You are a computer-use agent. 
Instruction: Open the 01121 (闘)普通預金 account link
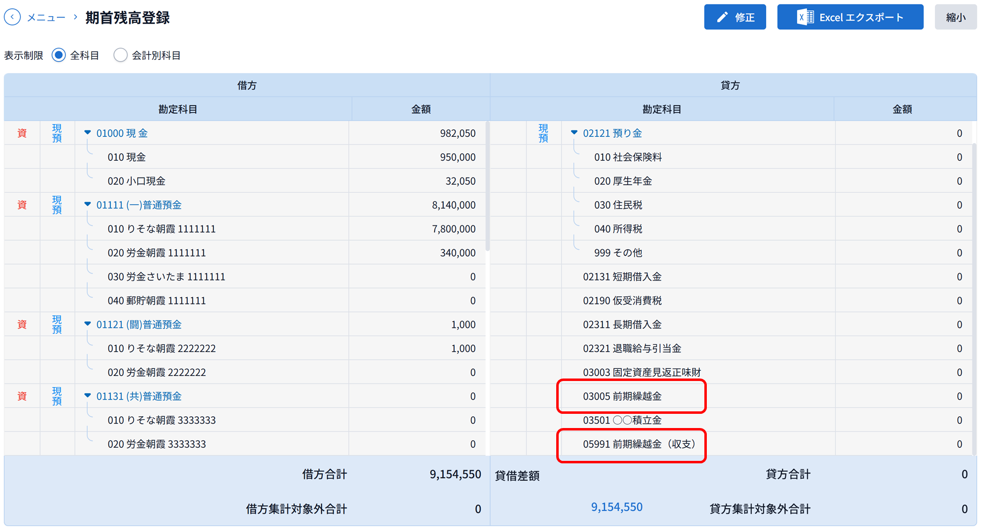click(x=139, y=325)
